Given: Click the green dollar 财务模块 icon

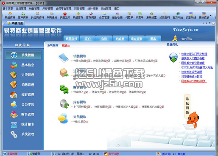Looking at the screenshot, I should click(64, 89).
